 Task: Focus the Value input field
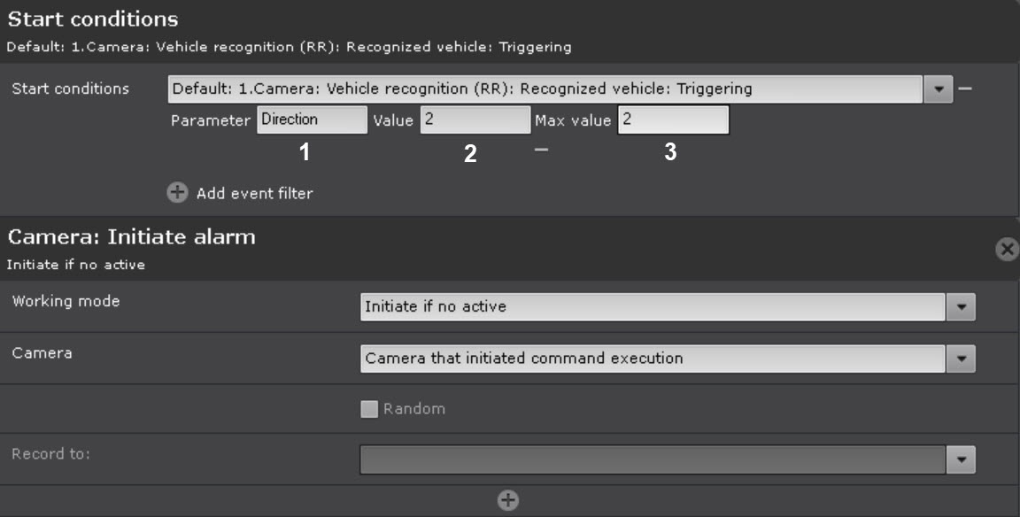[475, 120]
